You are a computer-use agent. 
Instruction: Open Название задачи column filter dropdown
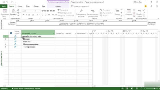point(54,34)
